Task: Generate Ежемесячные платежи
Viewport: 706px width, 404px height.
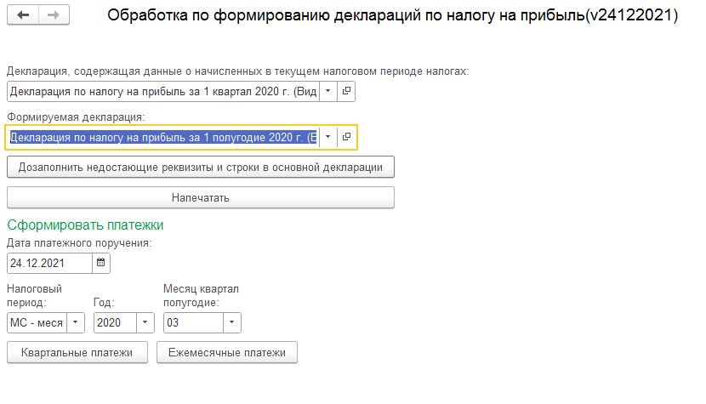Action: pyautogui.click(x=227, y=352)
